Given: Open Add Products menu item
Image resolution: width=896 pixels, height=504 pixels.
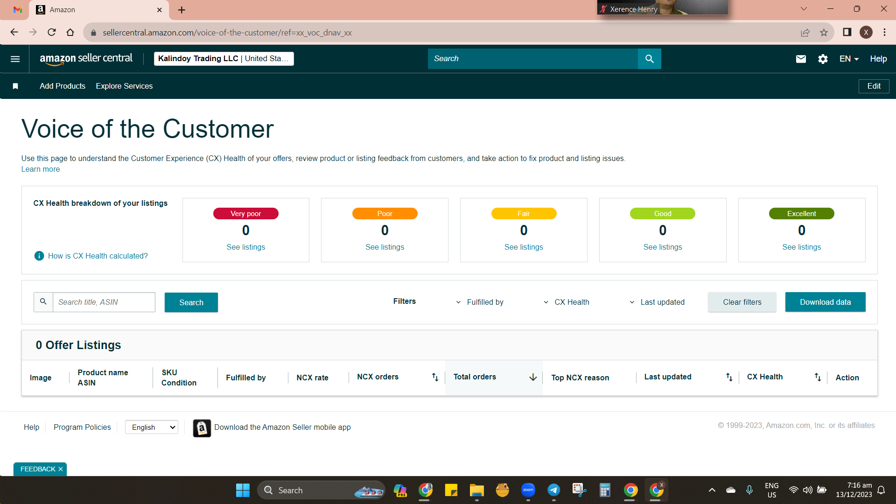Looking at the screenshot, I should pyautogui.click(x=63, y=86).
